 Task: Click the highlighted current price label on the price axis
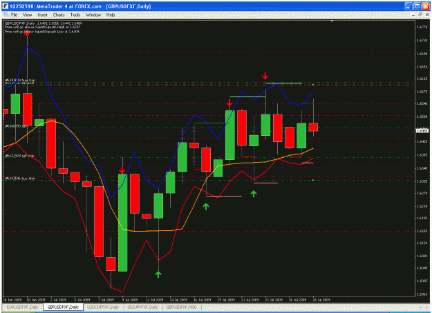[x=422, y=131]
